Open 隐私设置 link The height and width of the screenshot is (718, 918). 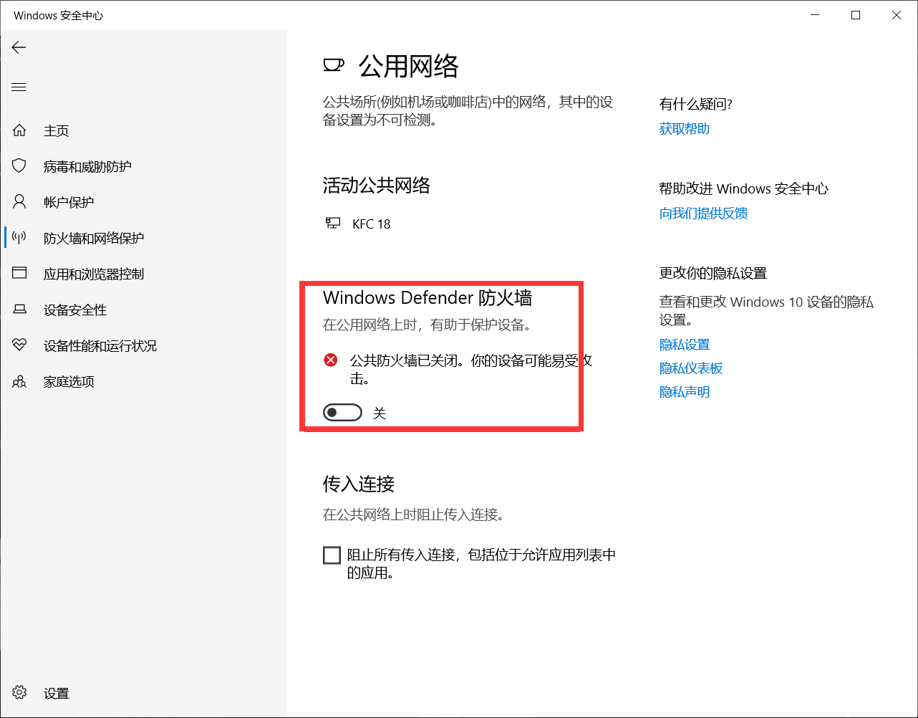coord(685,344)
